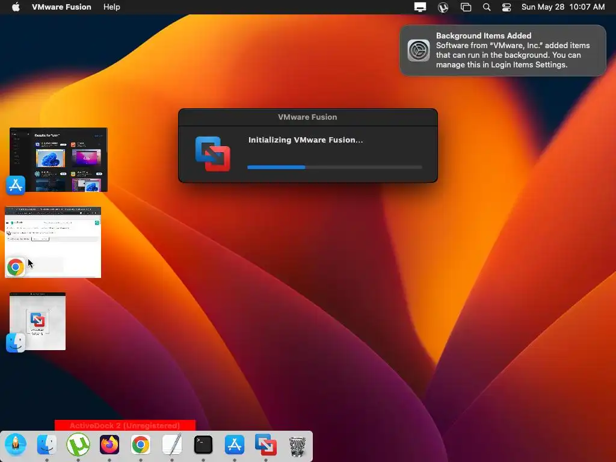This screenshot has width=616, height=462.
Task: Click the System Settings icon in notification
Action: [x=419, y=51]
